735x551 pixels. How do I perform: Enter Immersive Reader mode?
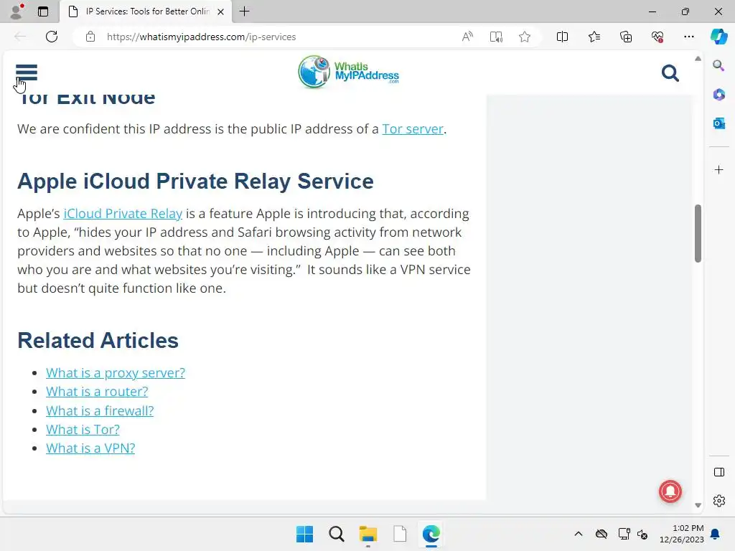(x=496, y=37)
